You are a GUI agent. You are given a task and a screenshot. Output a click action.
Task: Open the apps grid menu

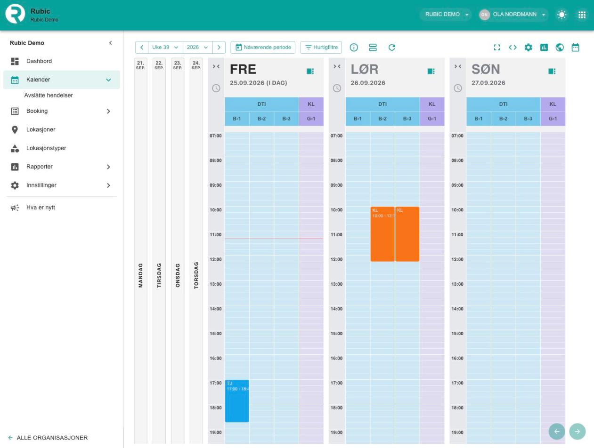[582, 15]
